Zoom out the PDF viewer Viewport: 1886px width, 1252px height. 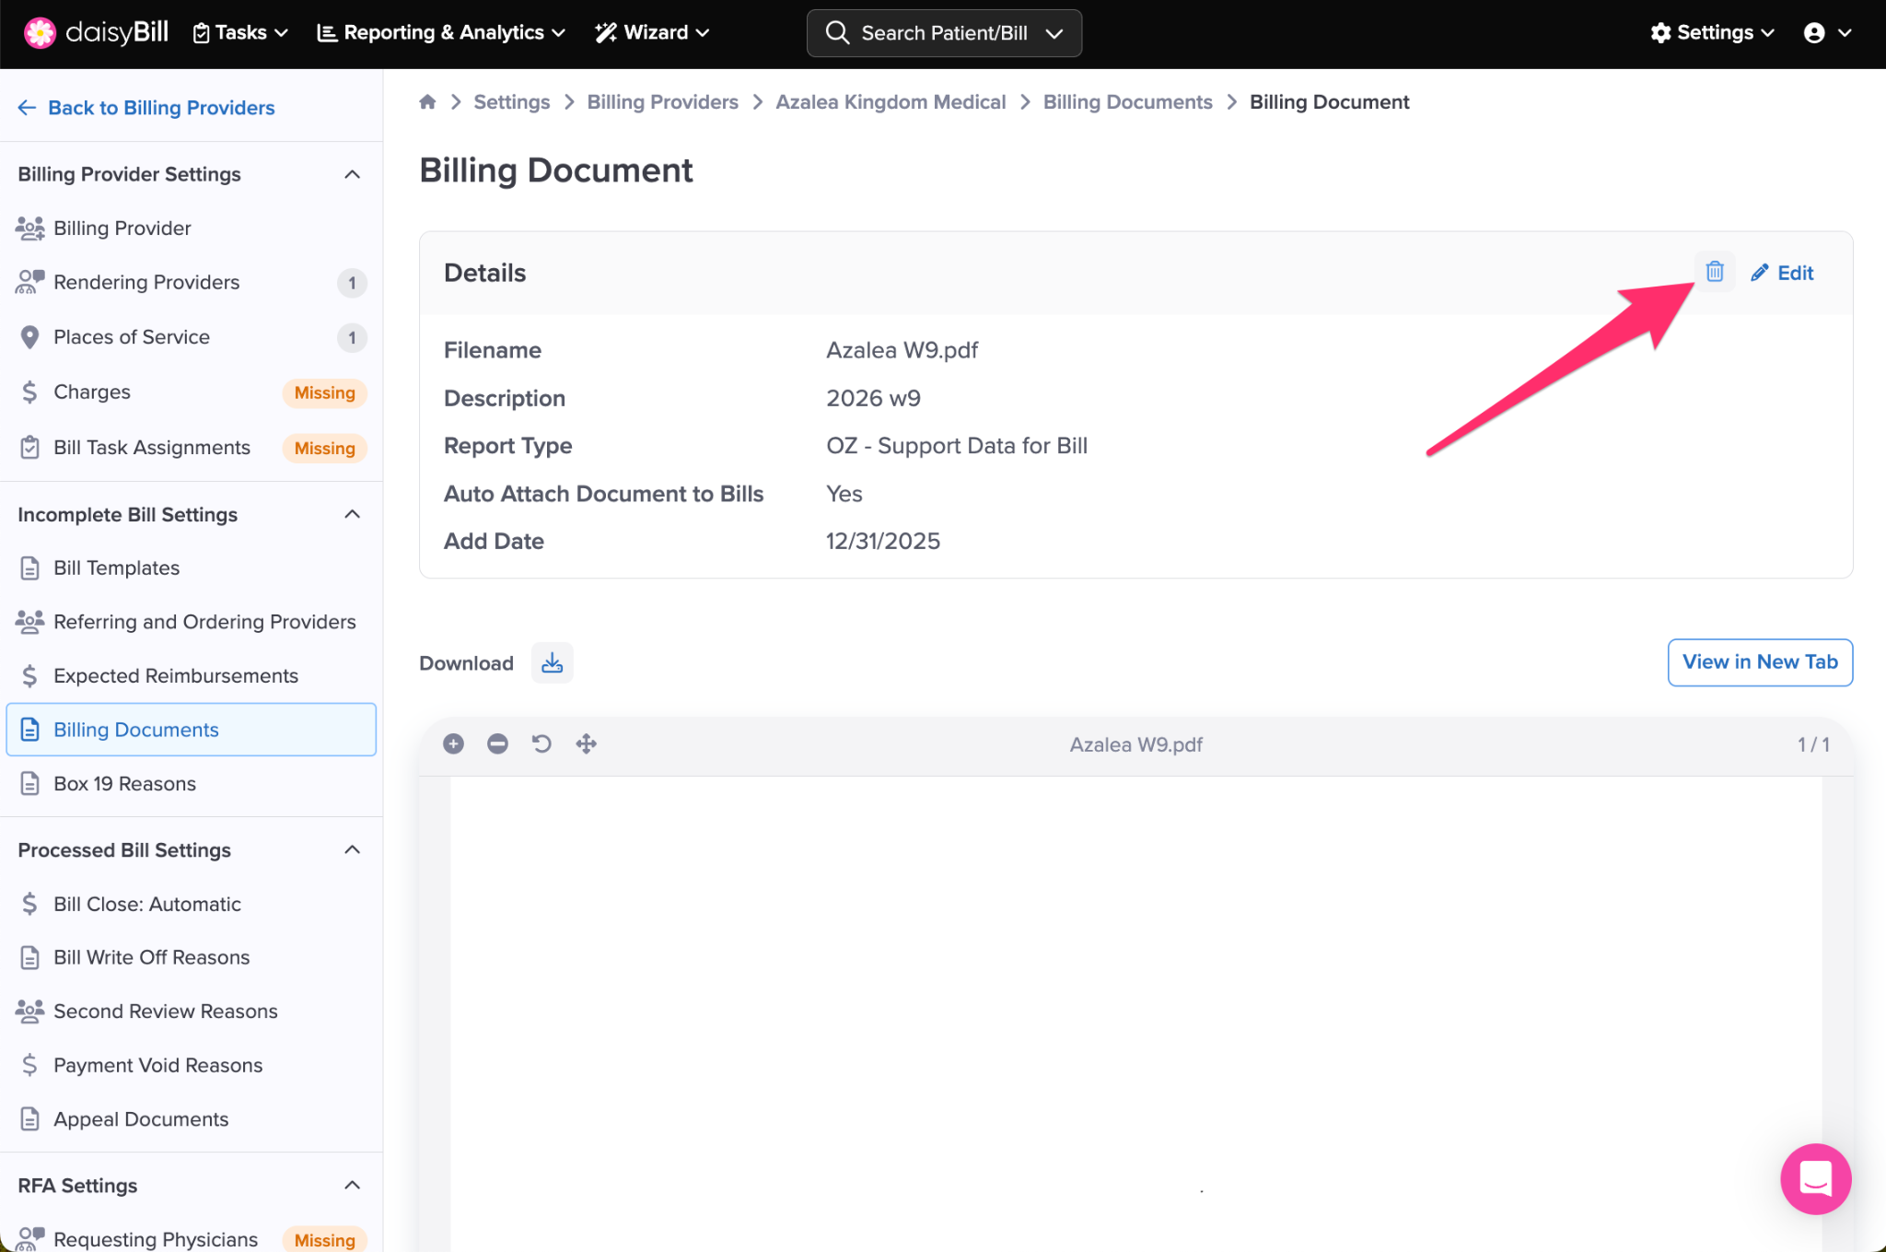coord(497,743)
